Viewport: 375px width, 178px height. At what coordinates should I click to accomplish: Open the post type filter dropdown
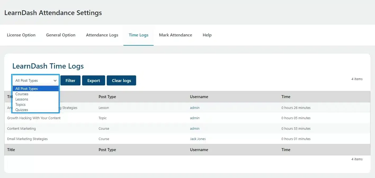pyautogui.click(x=35, y=80)
